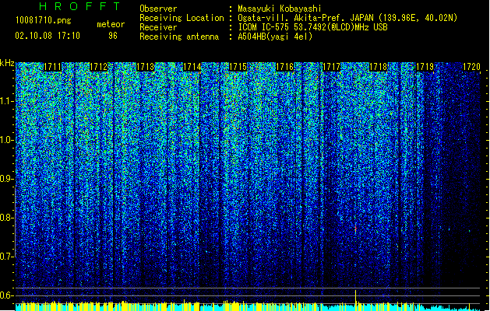Click the 0.6 frequency axis label
Image resolution: width=490 pixels, height=311 pixels.
tap(6, 295)
